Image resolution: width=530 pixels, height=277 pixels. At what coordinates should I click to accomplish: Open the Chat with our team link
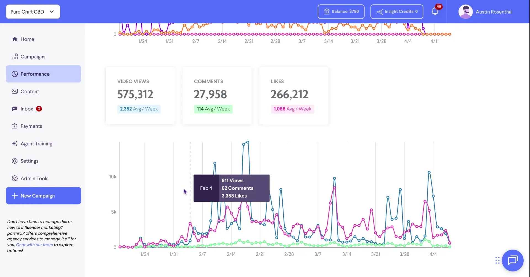coord(35,244)
